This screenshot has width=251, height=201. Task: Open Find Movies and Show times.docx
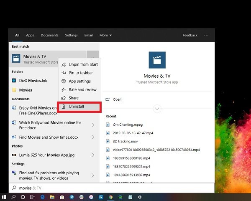(48, 137)
